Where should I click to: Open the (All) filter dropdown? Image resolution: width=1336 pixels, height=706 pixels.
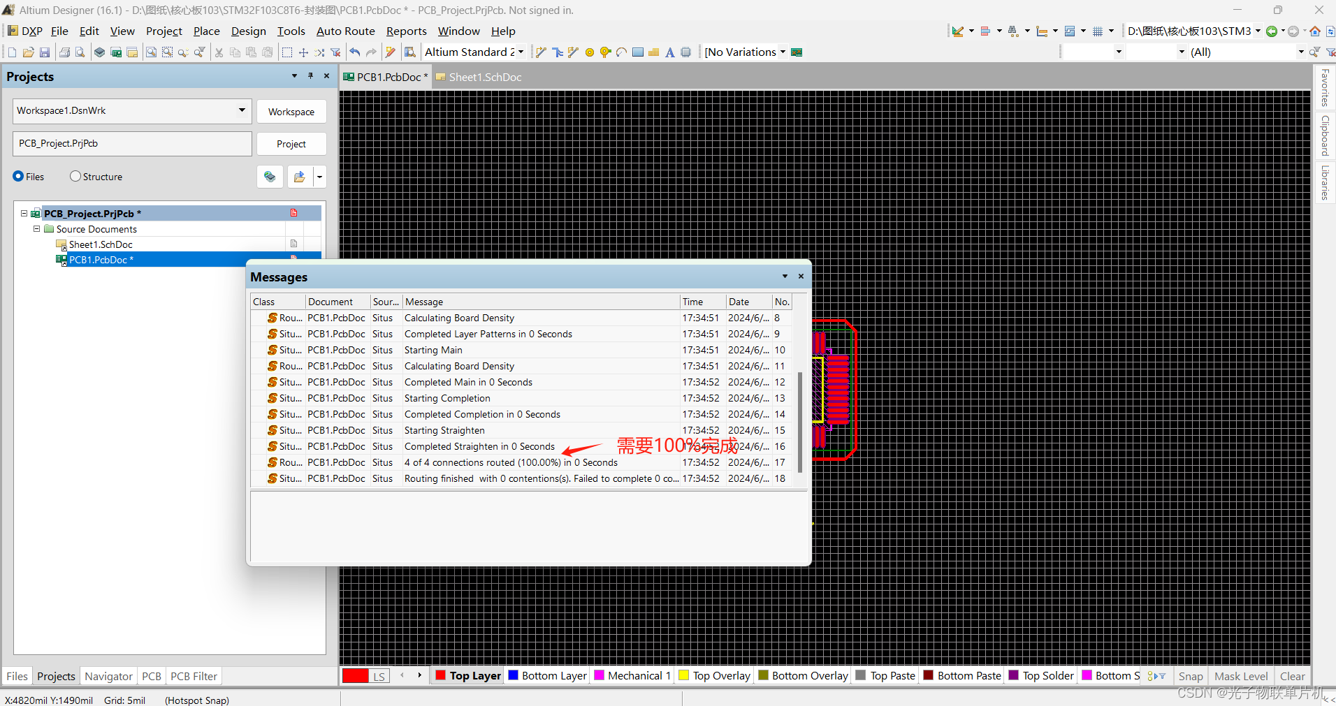[x=1300, y=52]
